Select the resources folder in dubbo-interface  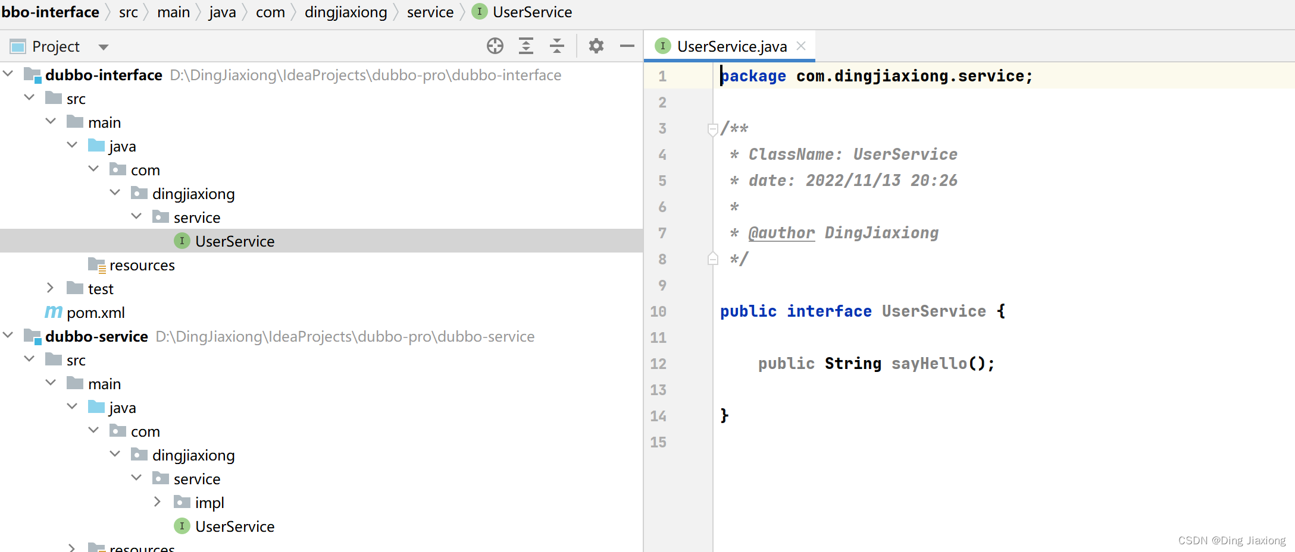pyautogui.click(x=142, y=265)
